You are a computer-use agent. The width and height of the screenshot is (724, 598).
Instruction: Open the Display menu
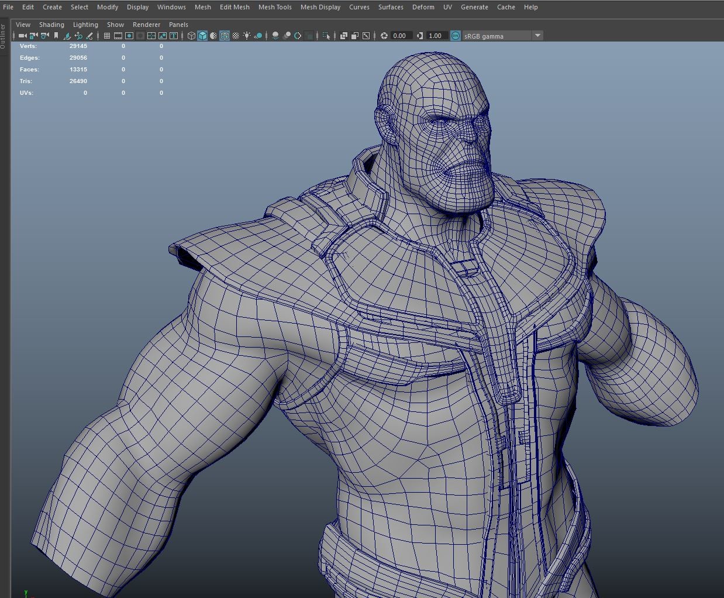click(137, 7)
